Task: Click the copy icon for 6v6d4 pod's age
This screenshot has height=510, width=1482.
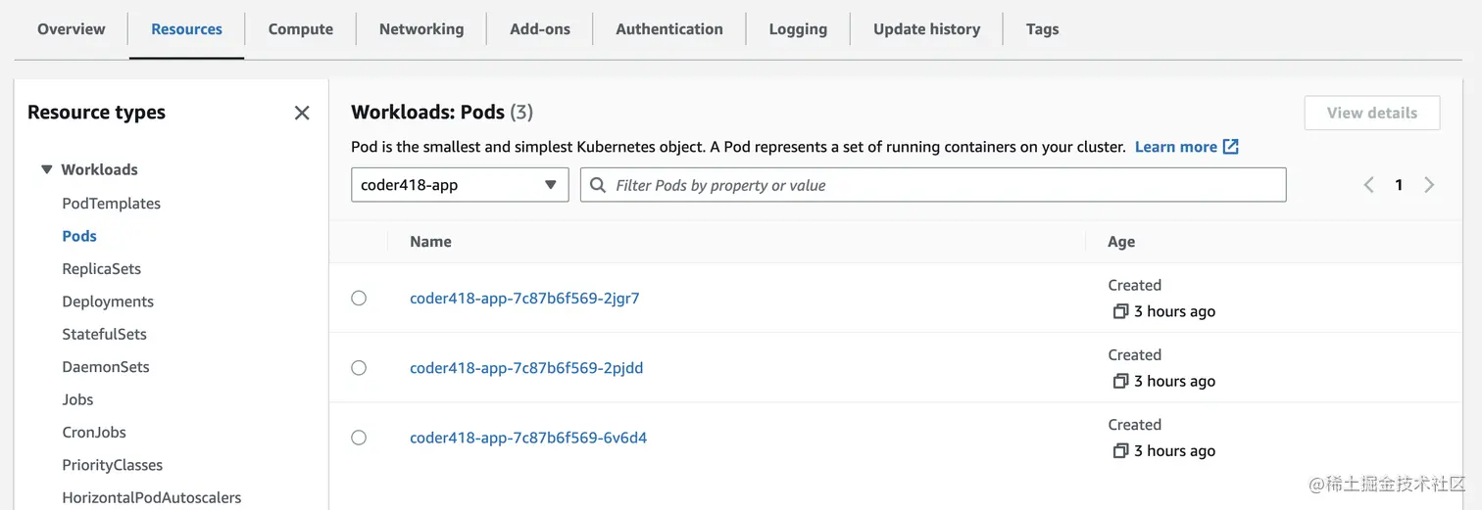Action: (x=1120, y=450)
